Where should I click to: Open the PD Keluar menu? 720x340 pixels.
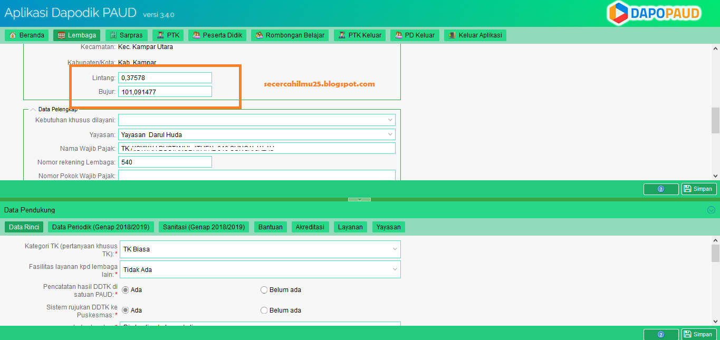click(415, 35)
